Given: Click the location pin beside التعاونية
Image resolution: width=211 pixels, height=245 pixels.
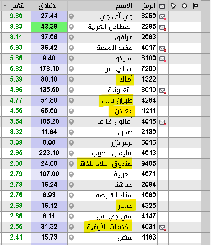Looking at the screenshot, I should point(71,90).
